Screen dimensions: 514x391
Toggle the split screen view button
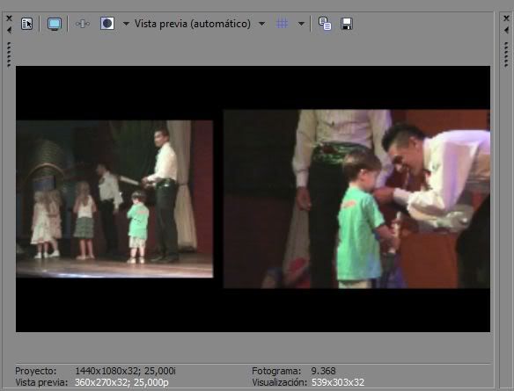click(x=107, y=24)
